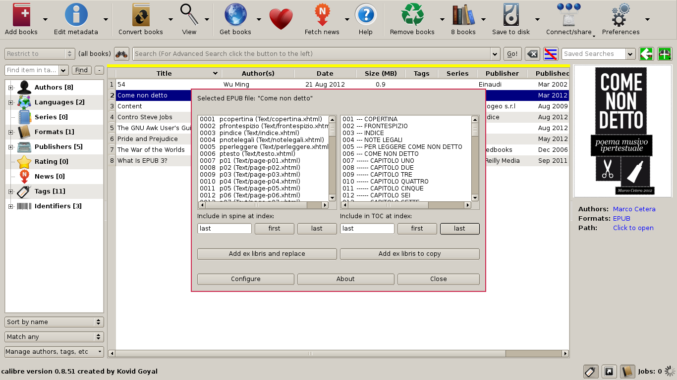Clear the search with the reset icon
Screen dimensions: 677x380
(x=532, y=54)
